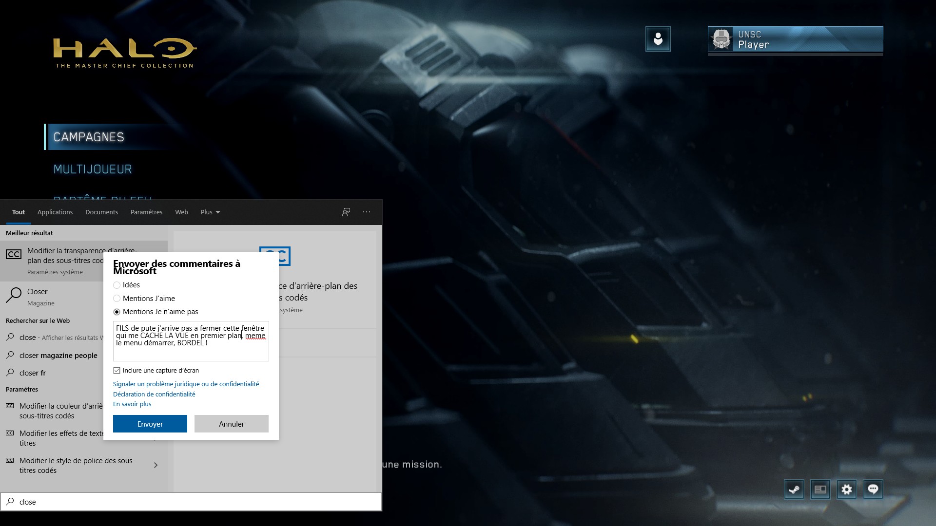Select Mentions J'aime radio option
This screenshot has width=936, height=526.
[117, 299]
